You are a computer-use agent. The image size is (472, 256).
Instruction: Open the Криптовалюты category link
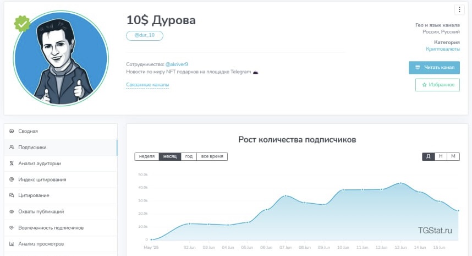[442, 49]
